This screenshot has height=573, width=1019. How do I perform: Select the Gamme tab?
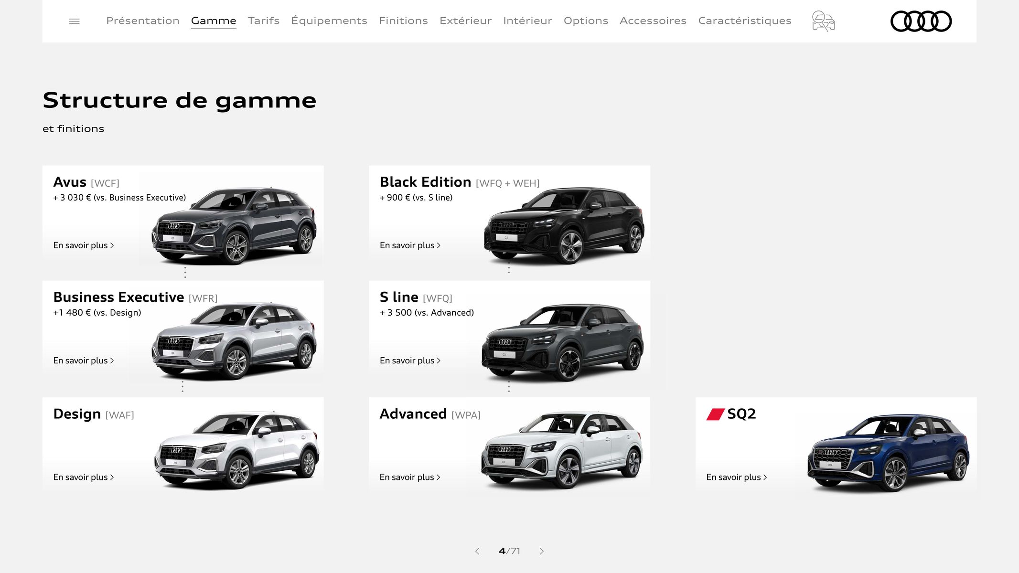tap(214, 21)
